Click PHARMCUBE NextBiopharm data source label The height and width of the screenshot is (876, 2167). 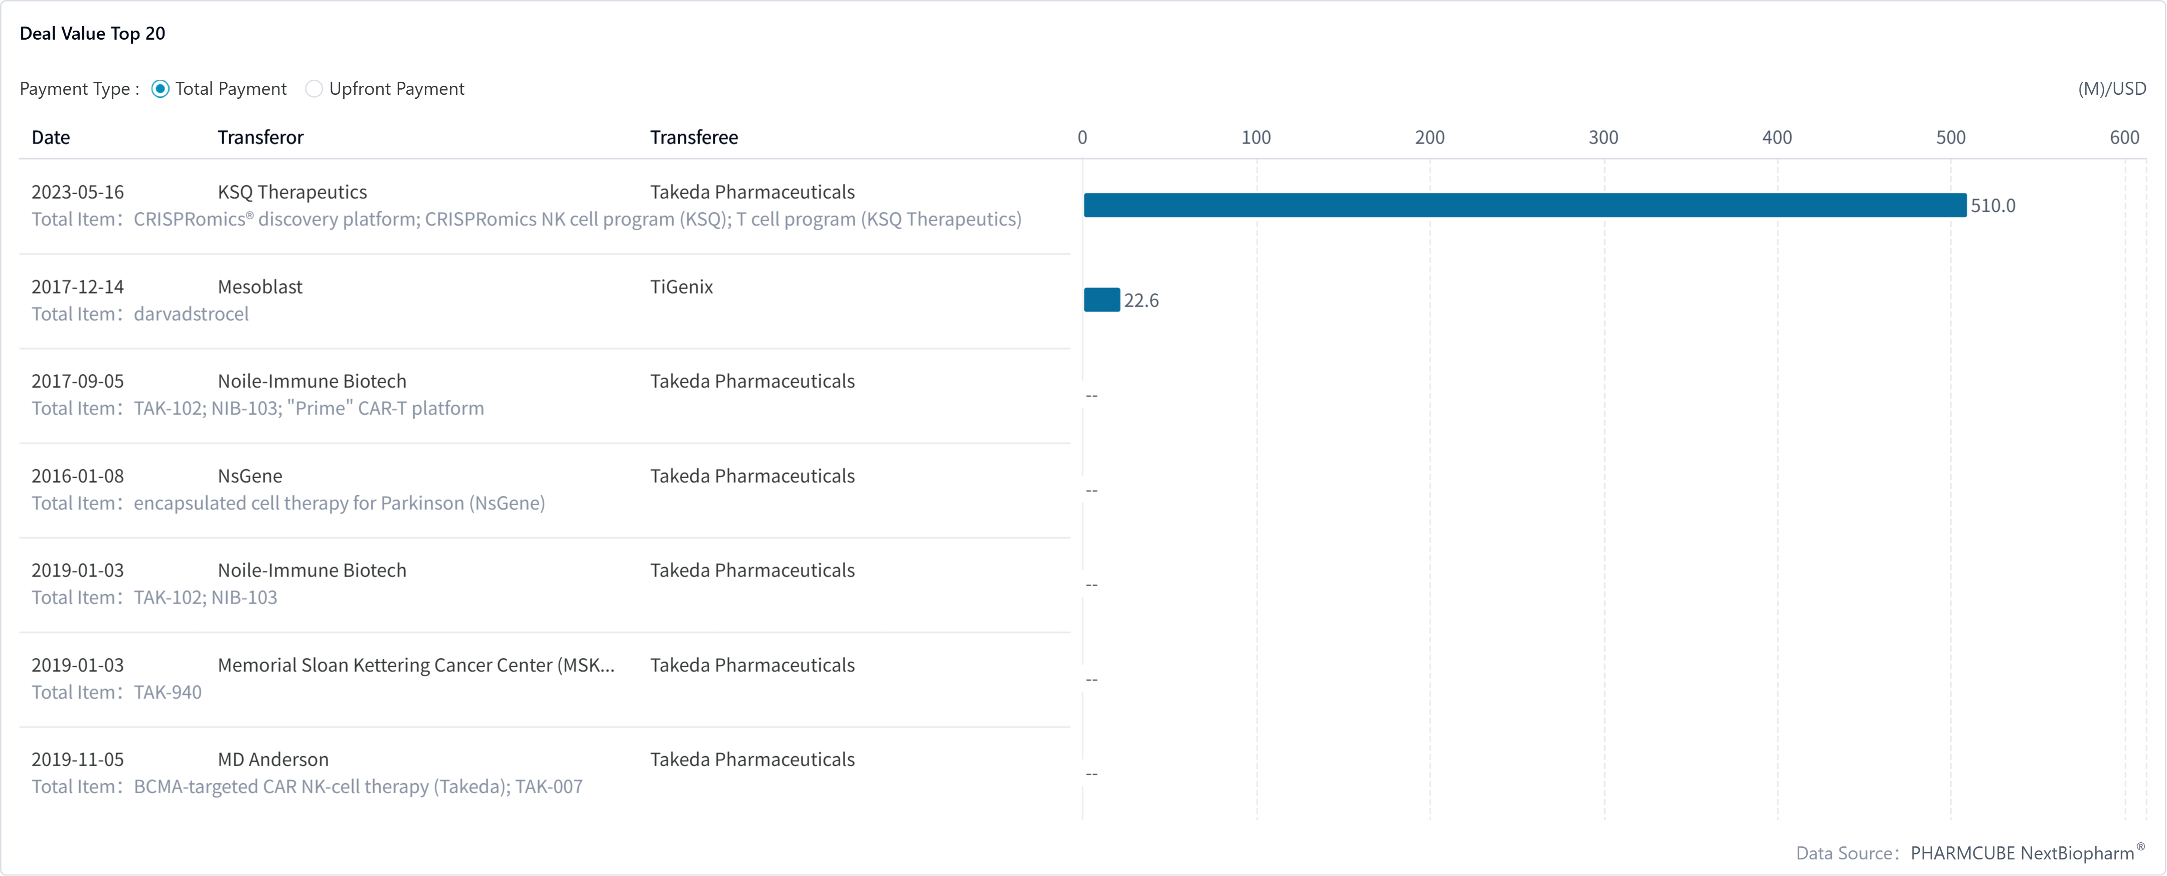2022,853
